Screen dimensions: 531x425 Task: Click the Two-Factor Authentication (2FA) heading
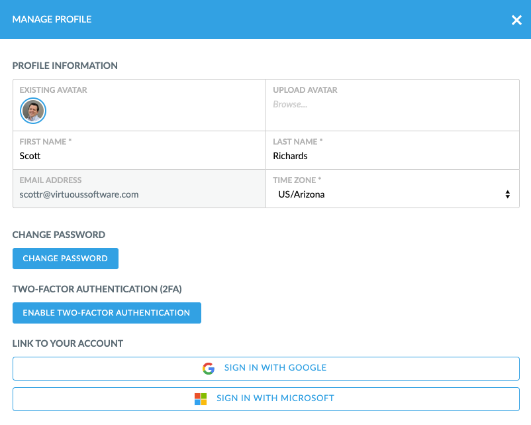(97, 290)
